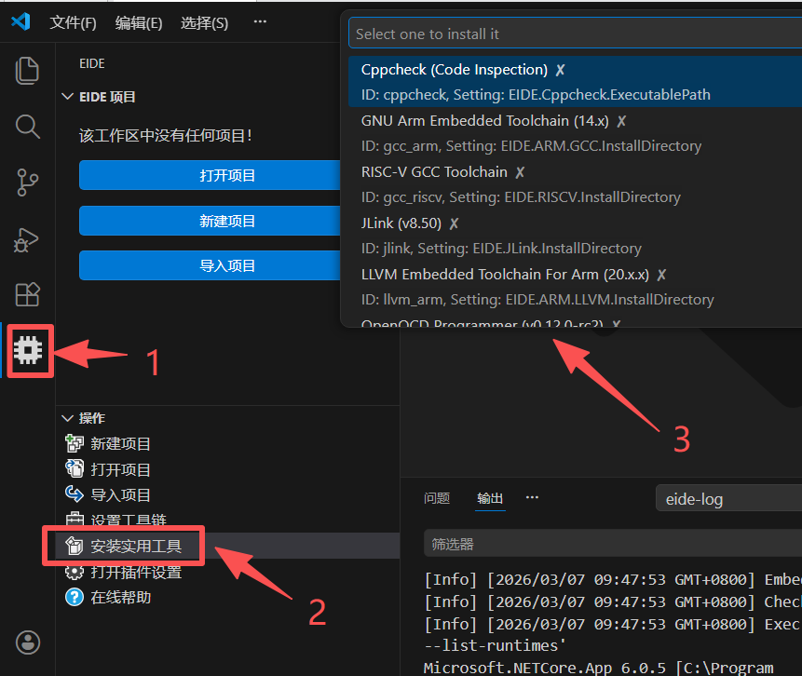This screenshot has width=802, height=676.
Task: Open the 选择(S) menu
Action: (204, 23)
